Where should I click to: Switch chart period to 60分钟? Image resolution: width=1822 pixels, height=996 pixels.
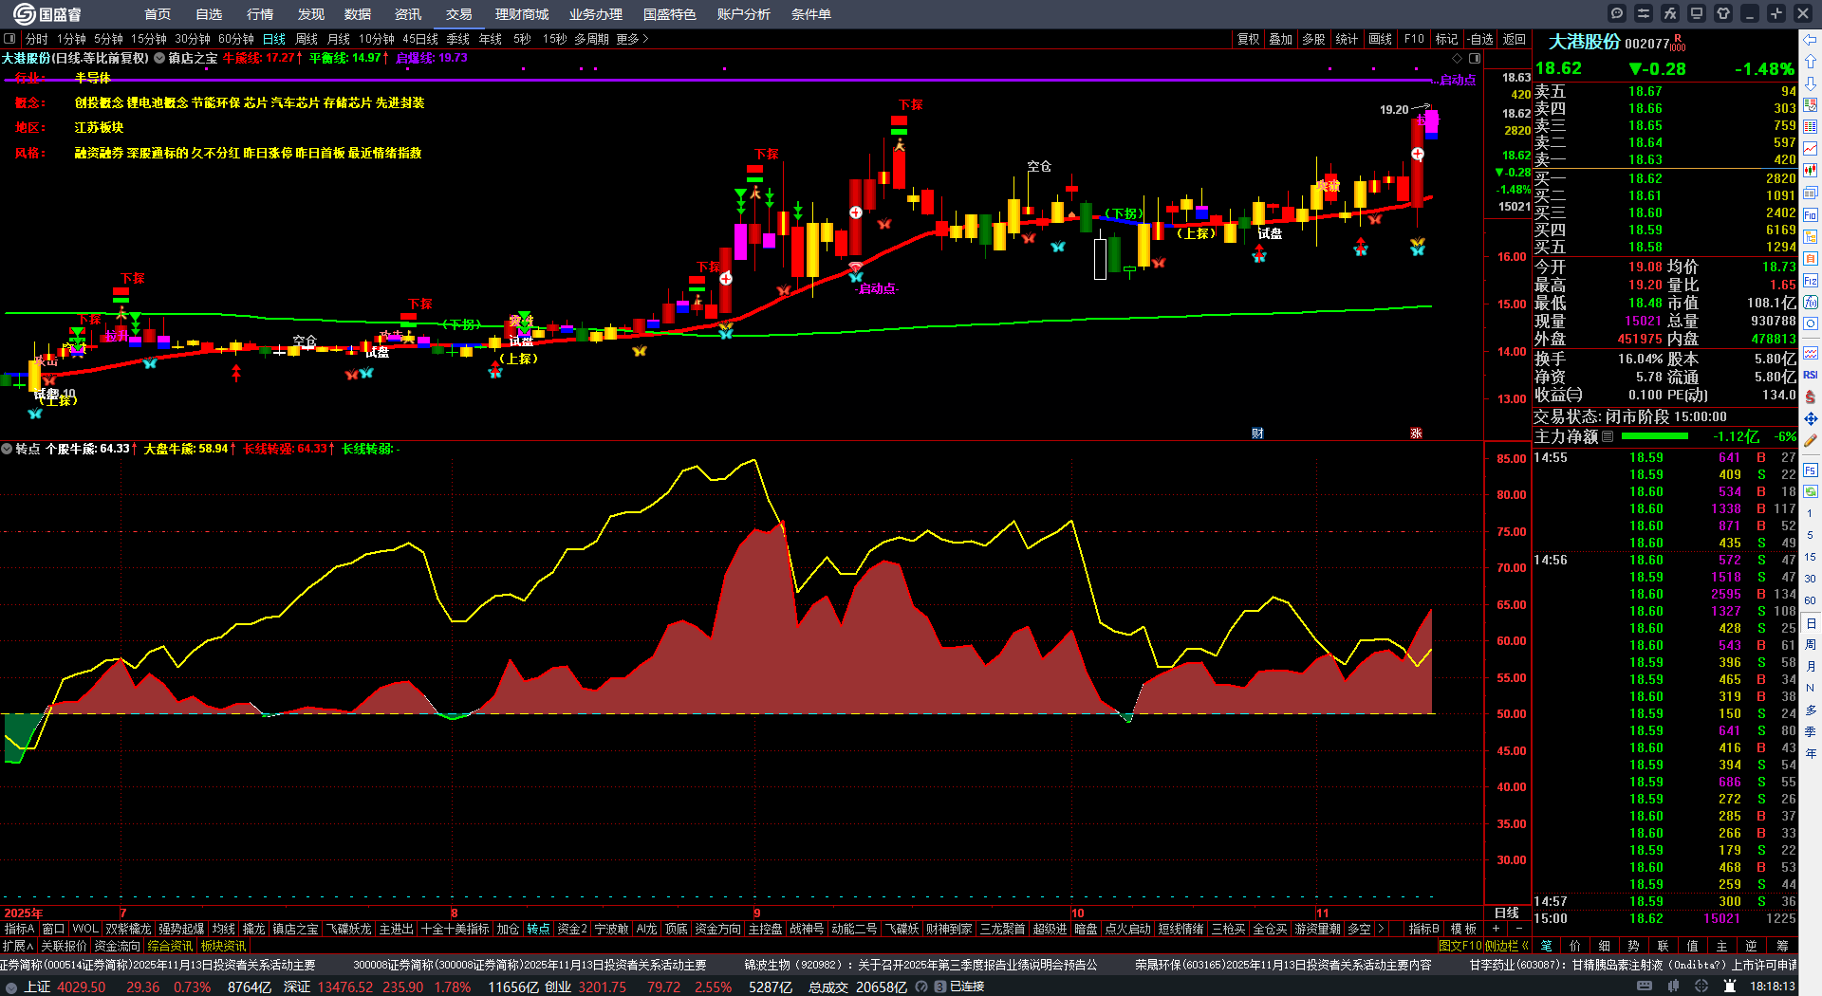click(236, 39)
